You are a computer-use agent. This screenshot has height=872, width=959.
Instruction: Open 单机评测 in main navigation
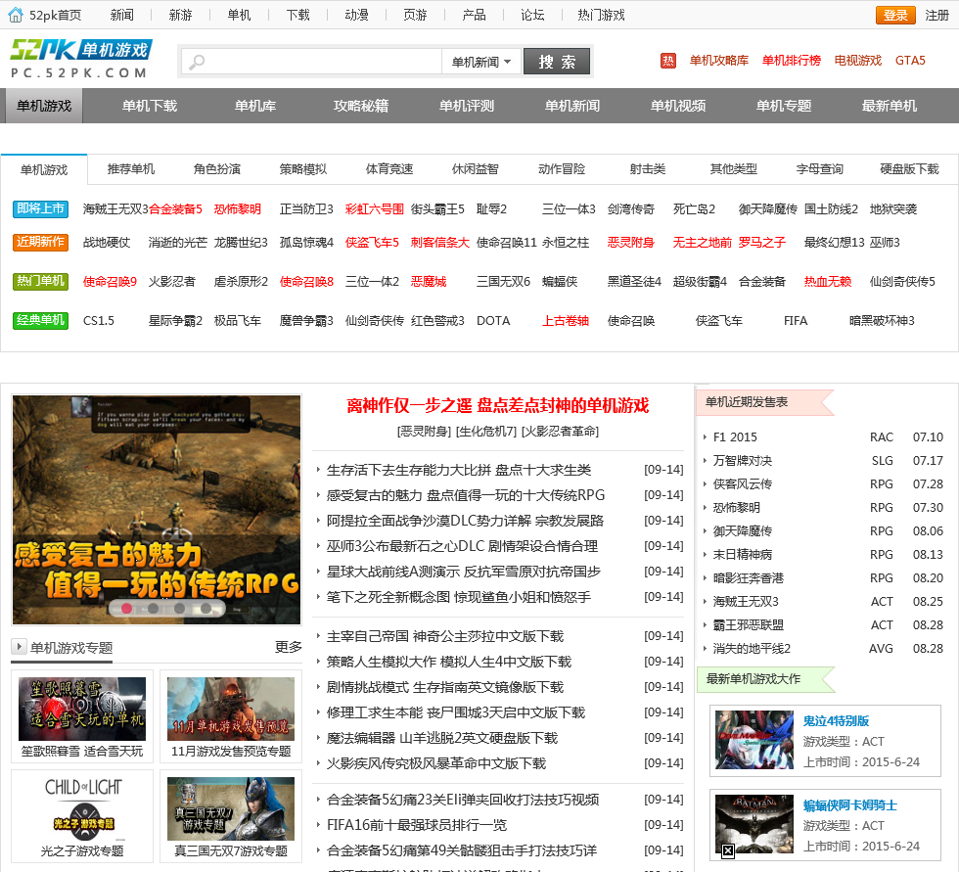[x=467, y=106]
